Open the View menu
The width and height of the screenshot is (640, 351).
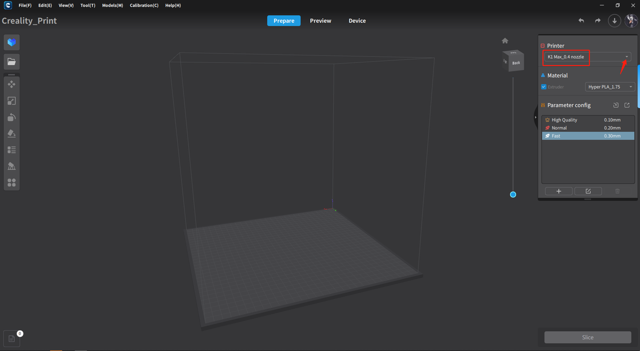click(x=66, y=5)
